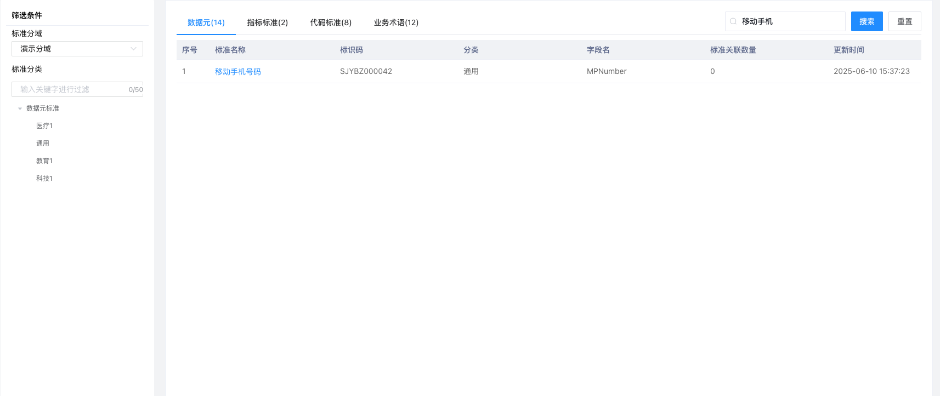Click the 标识码 column header
This screenshot has height=396, width=940.
tap(352, 50)
